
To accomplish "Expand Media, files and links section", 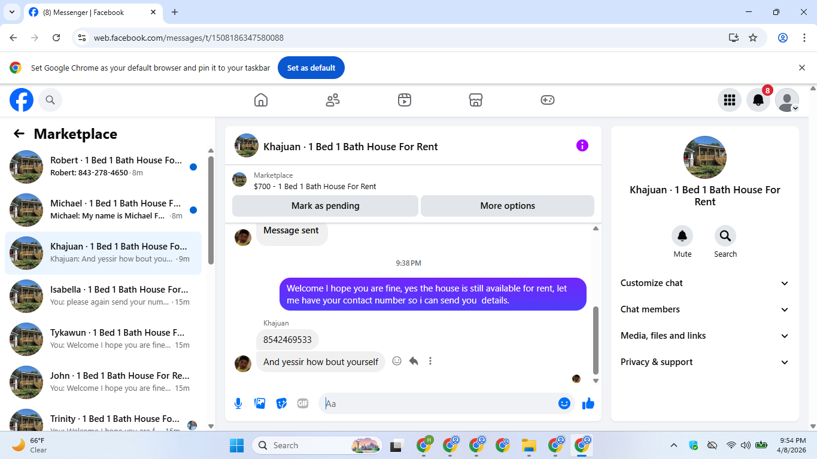I will click(x=705, y=336).
